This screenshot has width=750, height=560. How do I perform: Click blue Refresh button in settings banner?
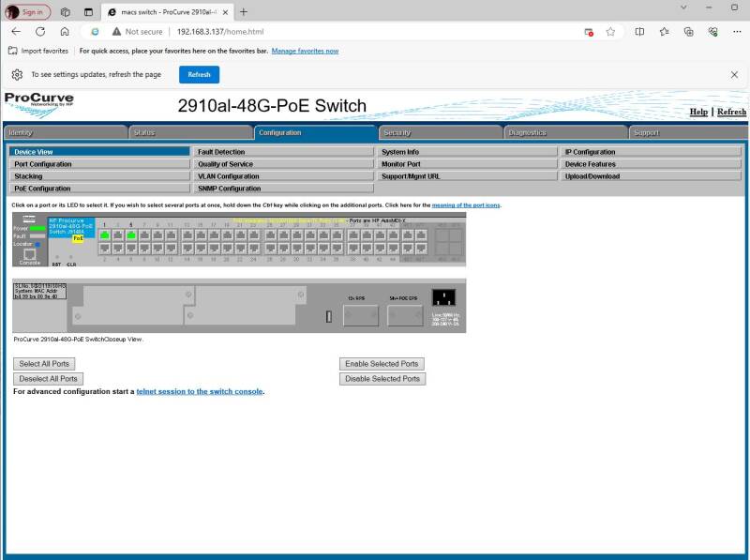(199, 75)
